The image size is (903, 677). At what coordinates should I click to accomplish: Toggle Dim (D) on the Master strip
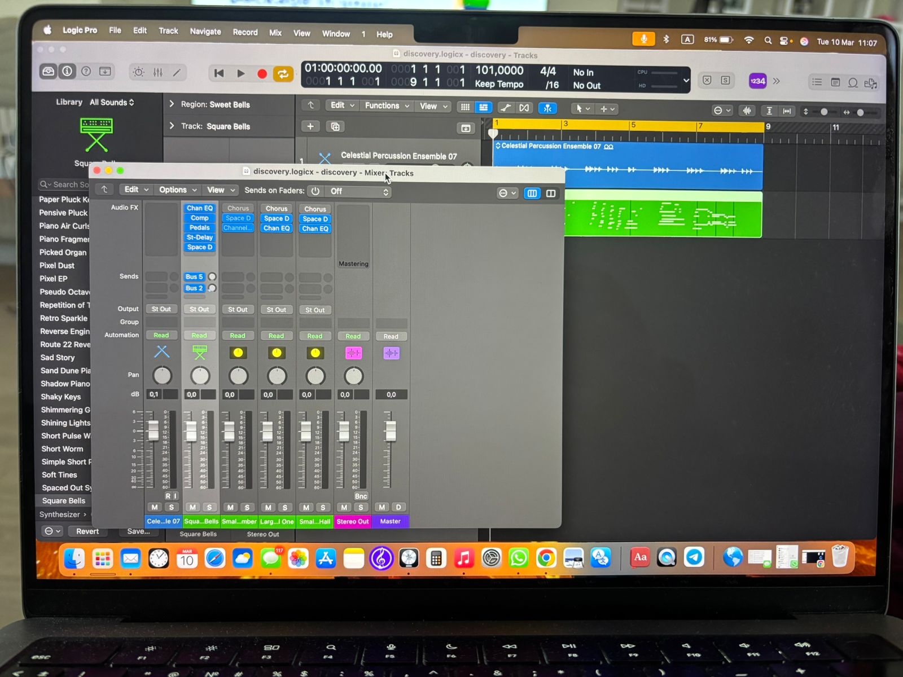[398, 507]
